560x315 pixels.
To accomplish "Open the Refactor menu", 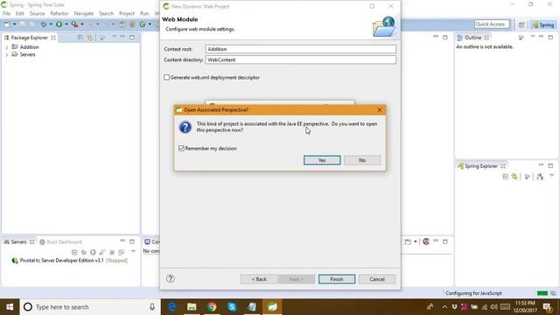I will 59,13.
